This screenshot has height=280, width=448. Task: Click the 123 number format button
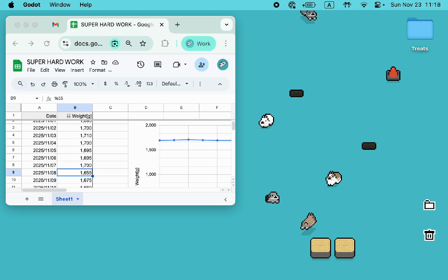pos(149,84)
